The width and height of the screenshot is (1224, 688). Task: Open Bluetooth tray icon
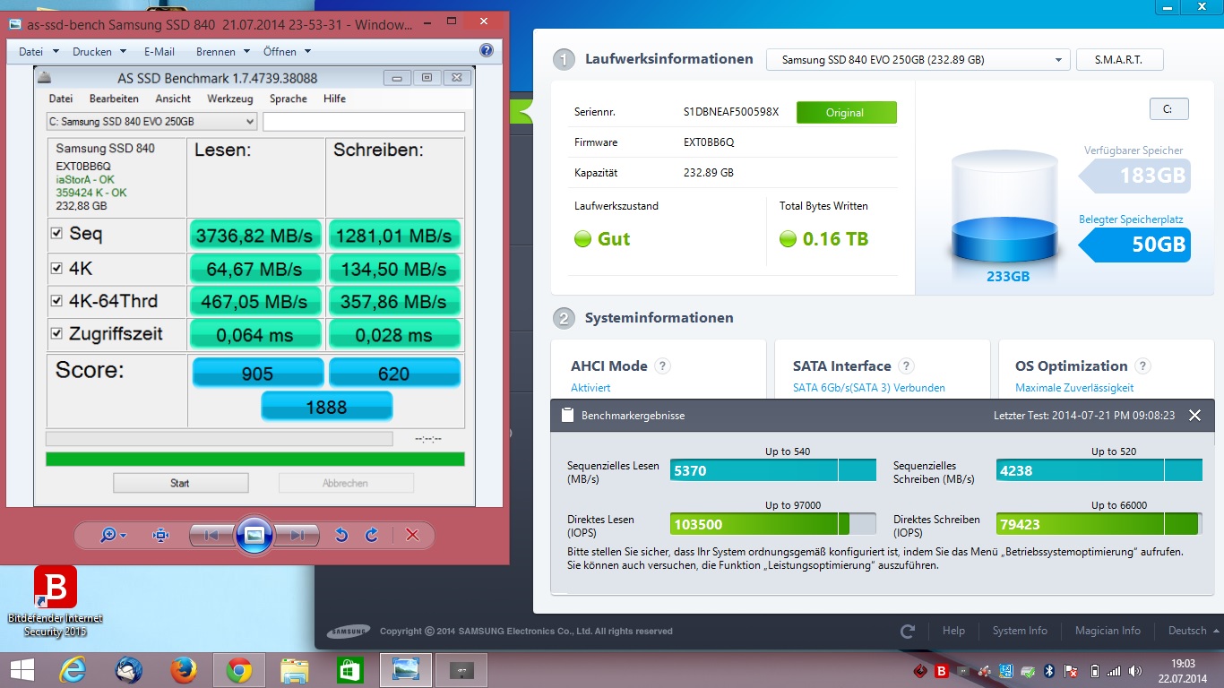point(1049,670)
